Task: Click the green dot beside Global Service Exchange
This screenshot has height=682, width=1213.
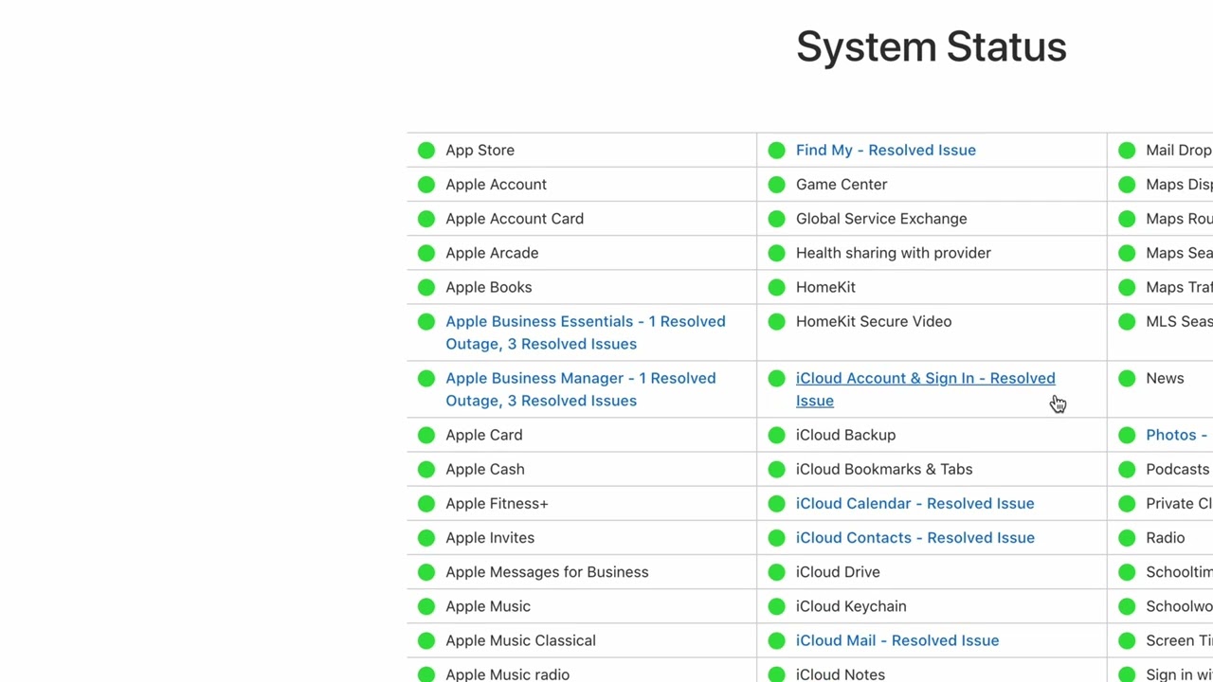Action: [777, 219]
